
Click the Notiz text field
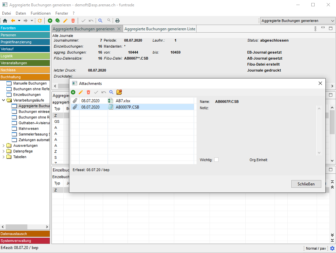[257, 130]
